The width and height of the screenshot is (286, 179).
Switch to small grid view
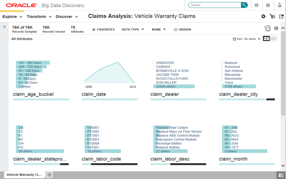coord(273,39)
